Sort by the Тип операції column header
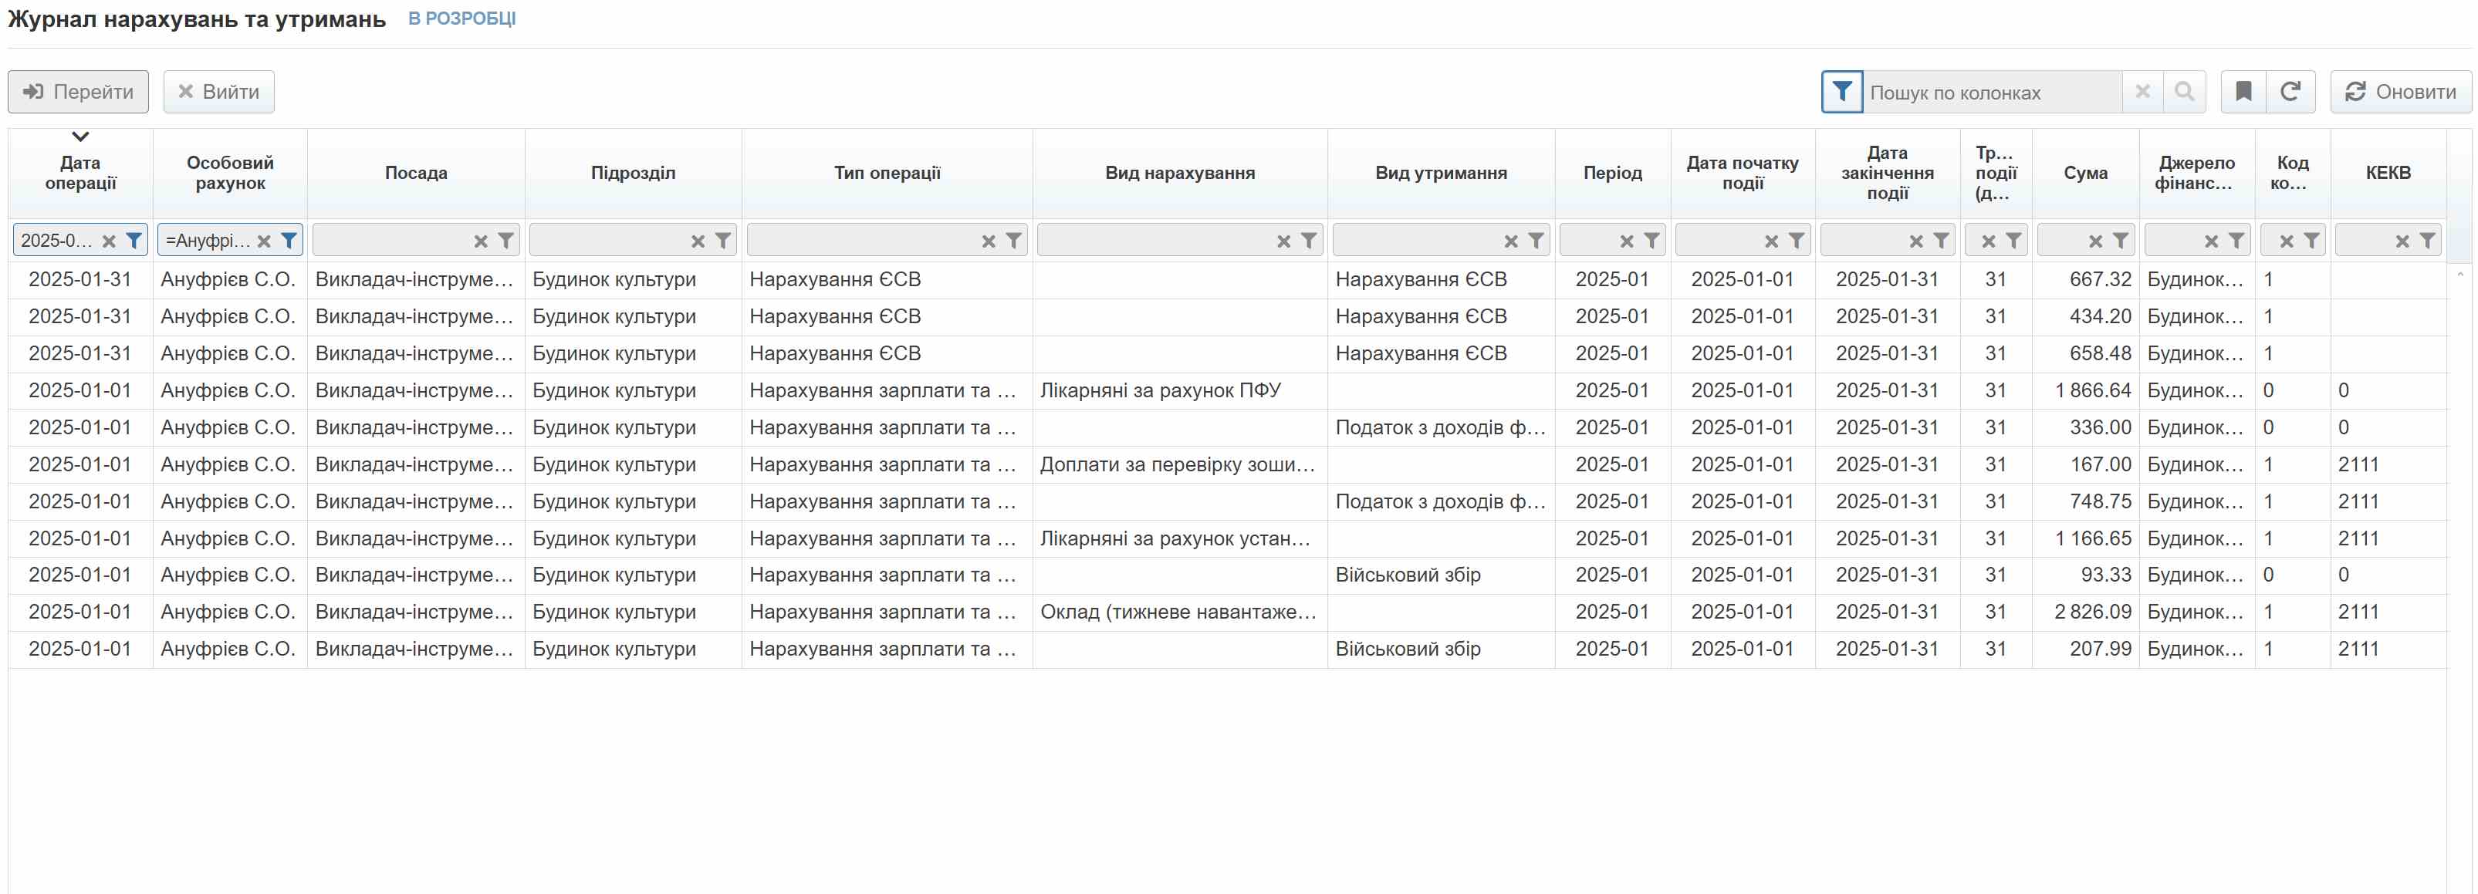The image size is (2478, 894). point(887,173)
